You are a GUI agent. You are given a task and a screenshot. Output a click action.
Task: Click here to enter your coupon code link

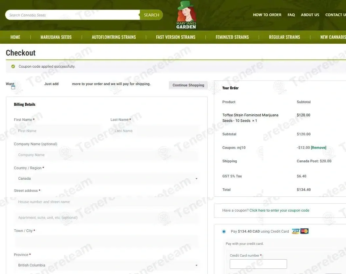click(x=279, y=210)
